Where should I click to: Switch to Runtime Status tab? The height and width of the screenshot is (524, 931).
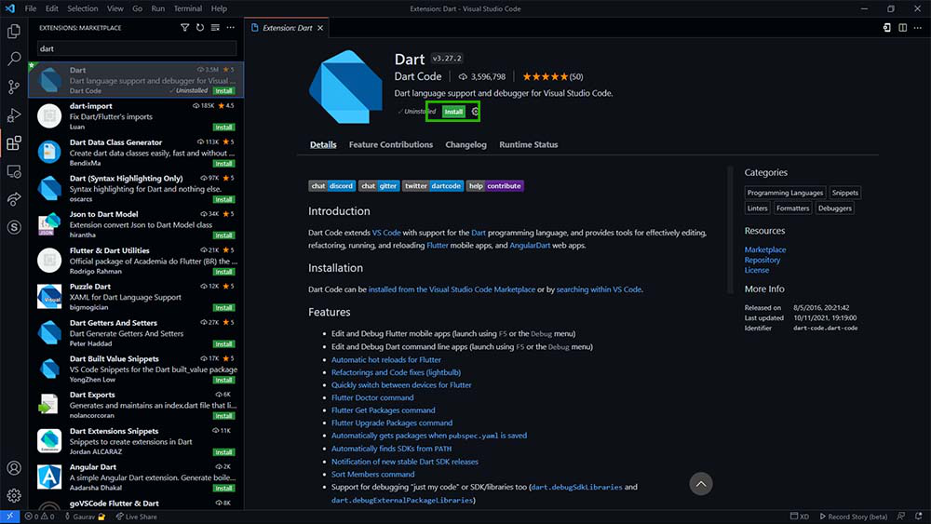point(529,144)
